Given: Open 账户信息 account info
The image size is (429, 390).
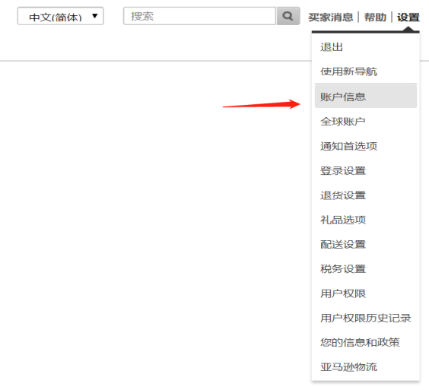Looking at the screenshot, I should point(366,97).
